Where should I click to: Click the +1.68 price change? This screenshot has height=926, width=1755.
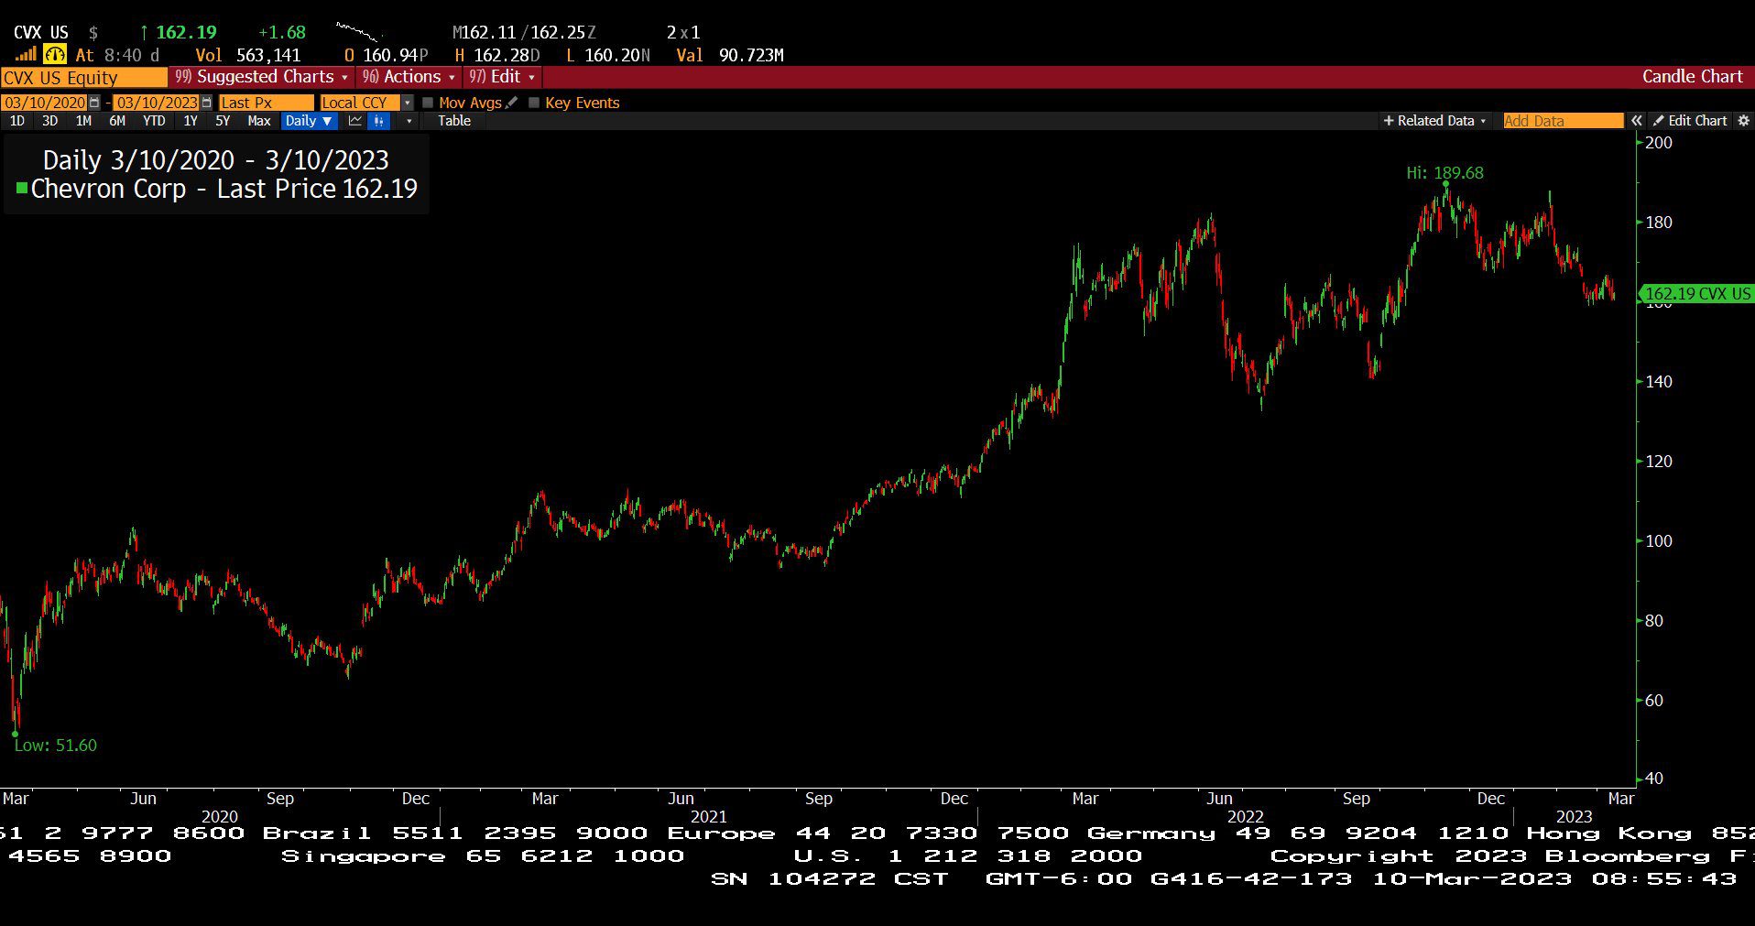tap(281, 32)
